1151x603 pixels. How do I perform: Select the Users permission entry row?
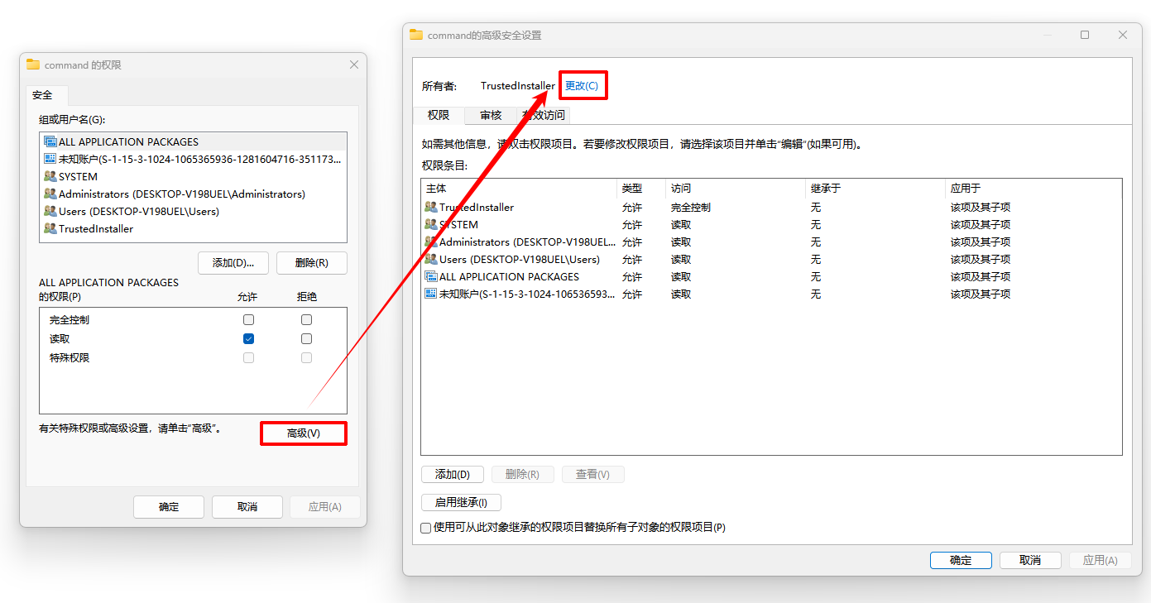pos(771,260)
